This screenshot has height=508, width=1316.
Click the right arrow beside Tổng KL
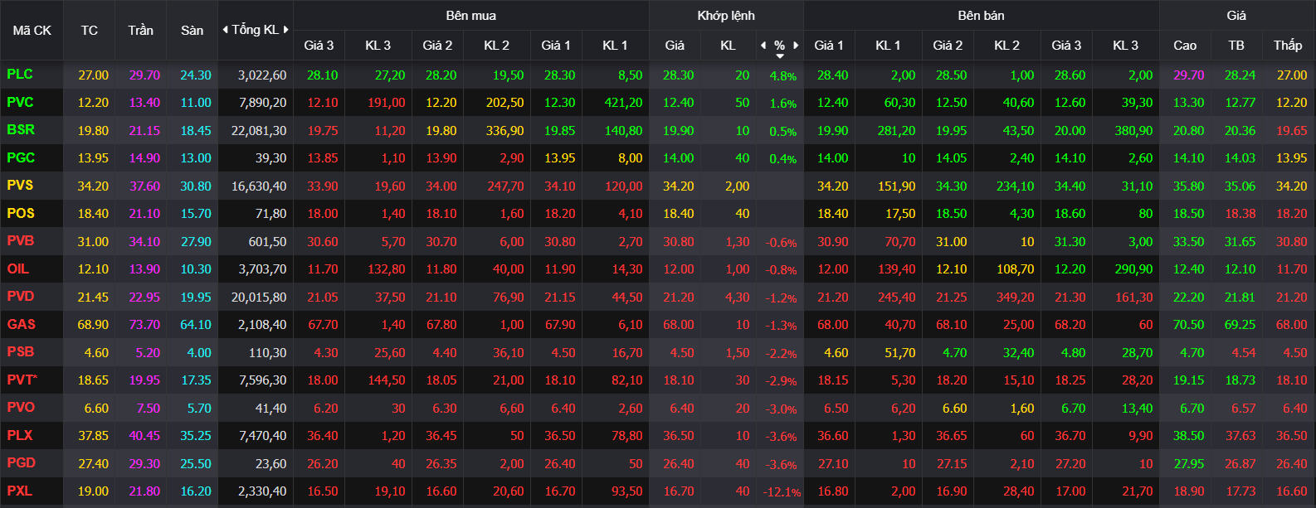(286, 30)
